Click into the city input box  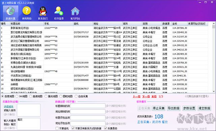[29, 110]
